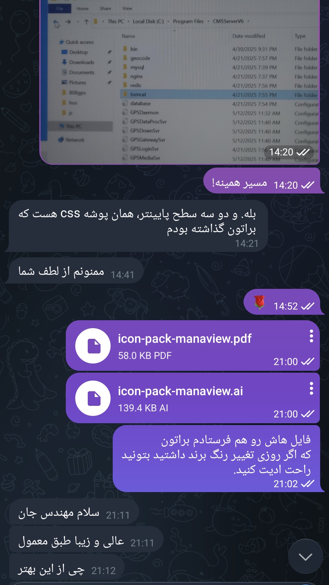Screen dimensions: 329x585
Task: Select the 'عالی و زیبا طبق معمول' message
Action: click(x=86, y=539)
